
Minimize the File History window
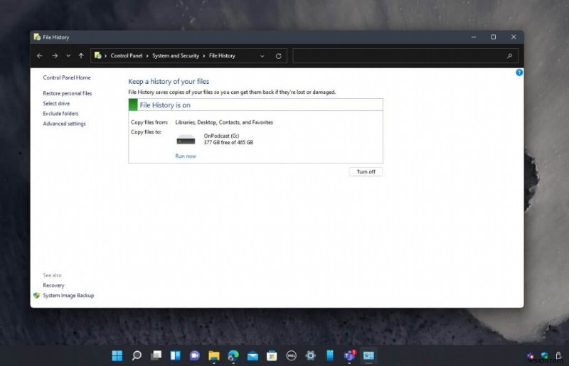474,37
